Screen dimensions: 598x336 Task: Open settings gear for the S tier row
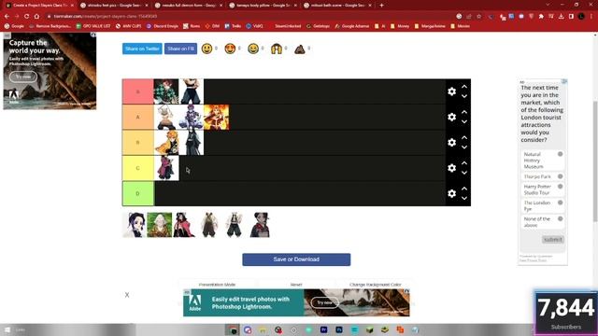coord(451,91)
